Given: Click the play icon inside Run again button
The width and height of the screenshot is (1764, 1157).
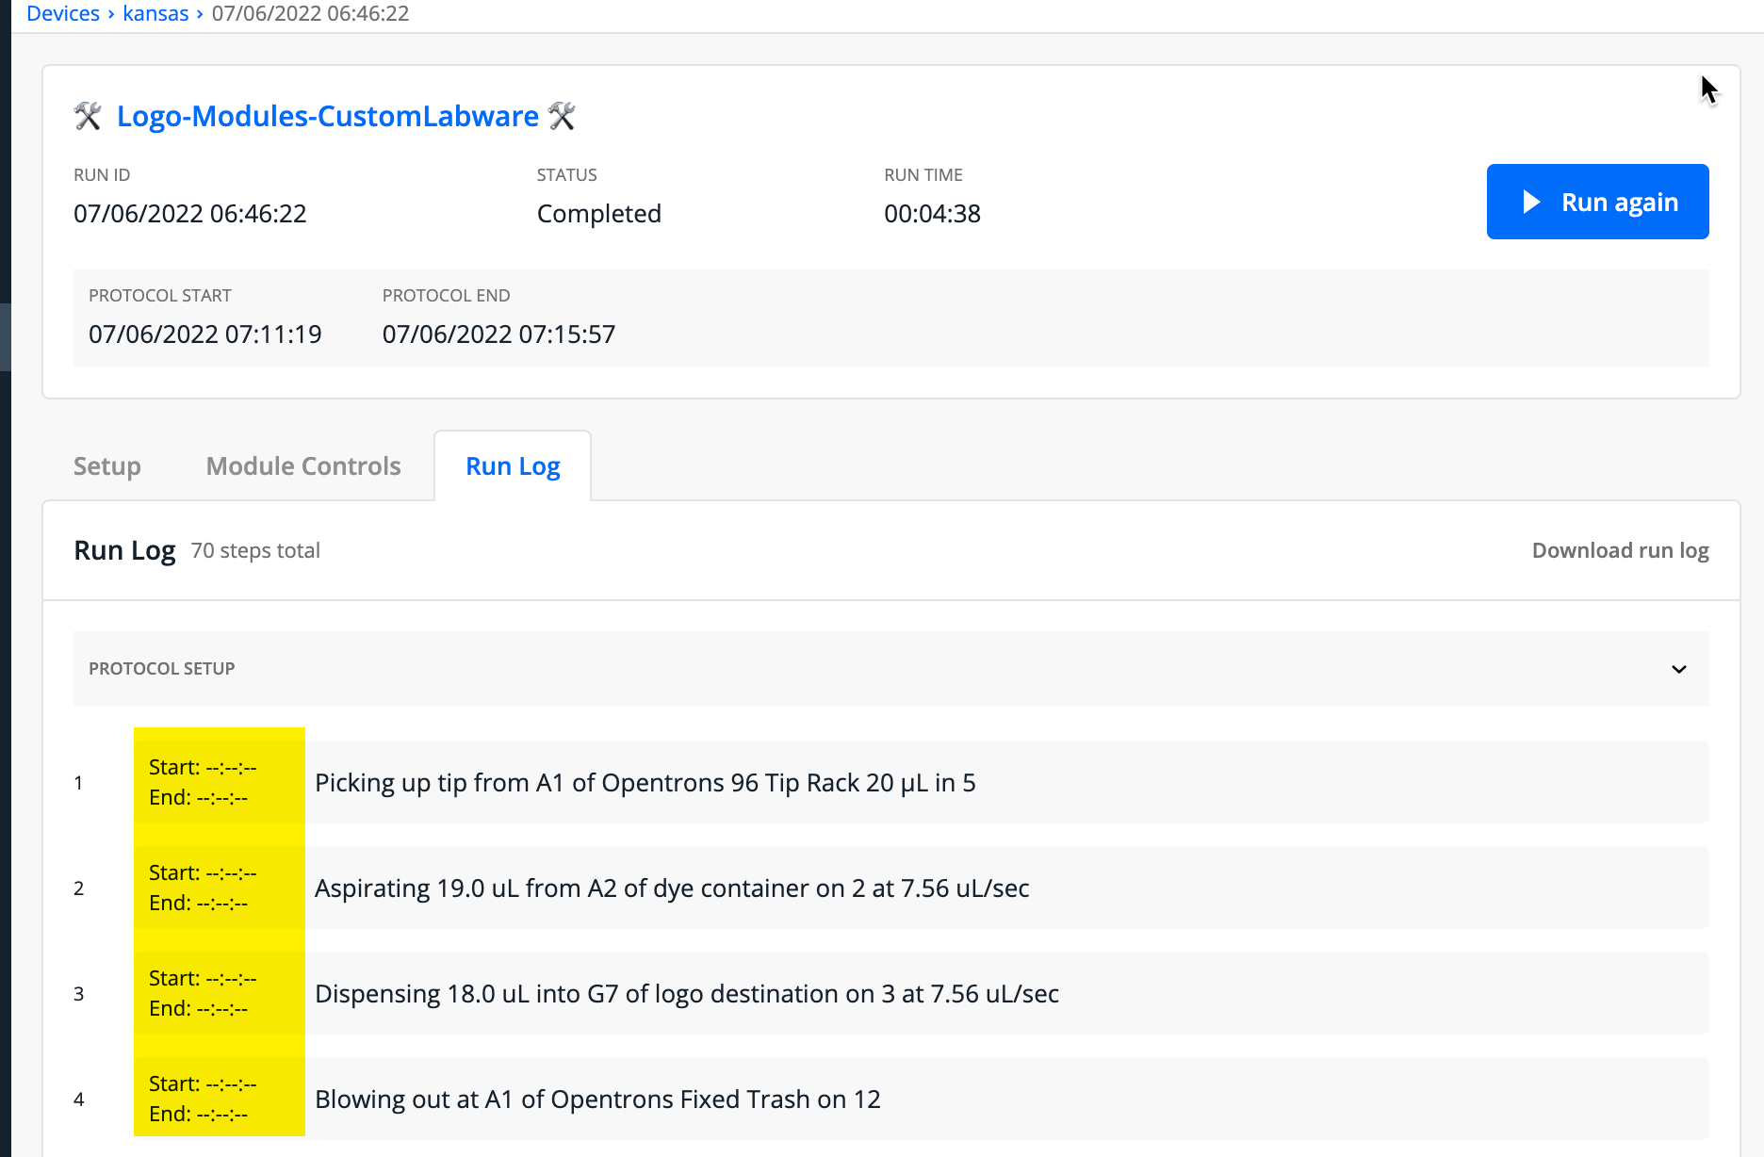Looking at the screenshot, I should pyautogui.click(x=1531, y=202).
